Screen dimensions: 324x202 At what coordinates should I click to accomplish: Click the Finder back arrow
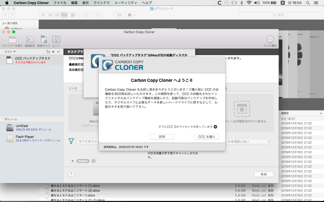(5, 15)
